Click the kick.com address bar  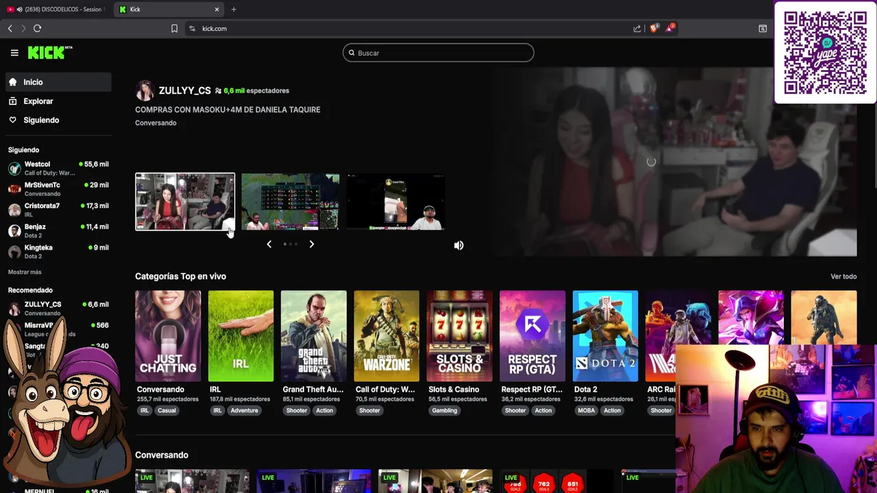(411, 29)
